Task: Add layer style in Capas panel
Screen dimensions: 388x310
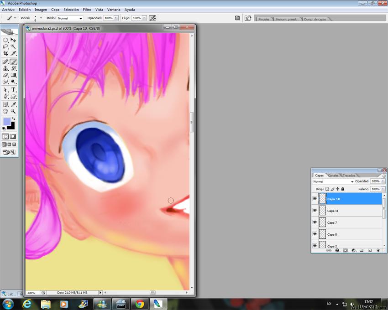Action: click(337, 250)
